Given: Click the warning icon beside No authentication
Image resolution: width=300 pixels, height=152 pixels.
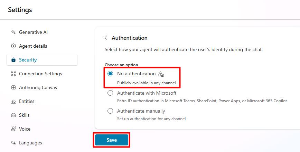Looking at the screenshot, I should pyautogui.click(x=161, y=74).
